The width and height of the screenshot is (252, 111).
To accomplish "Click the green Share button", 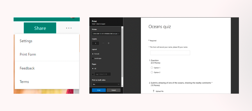I will [40, 28].
